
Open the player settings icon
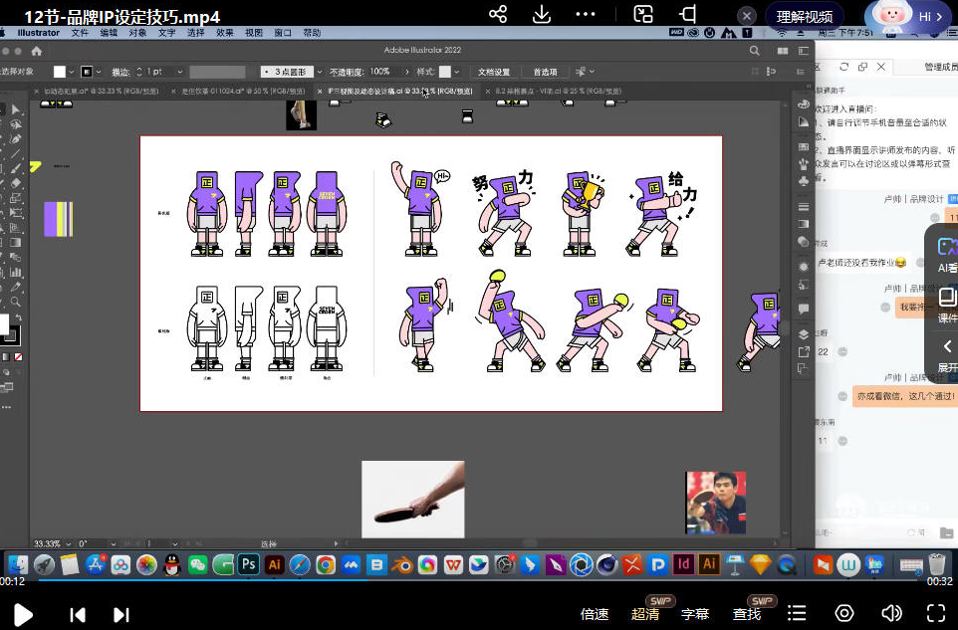pyautogui.click(x=844, y=613)
